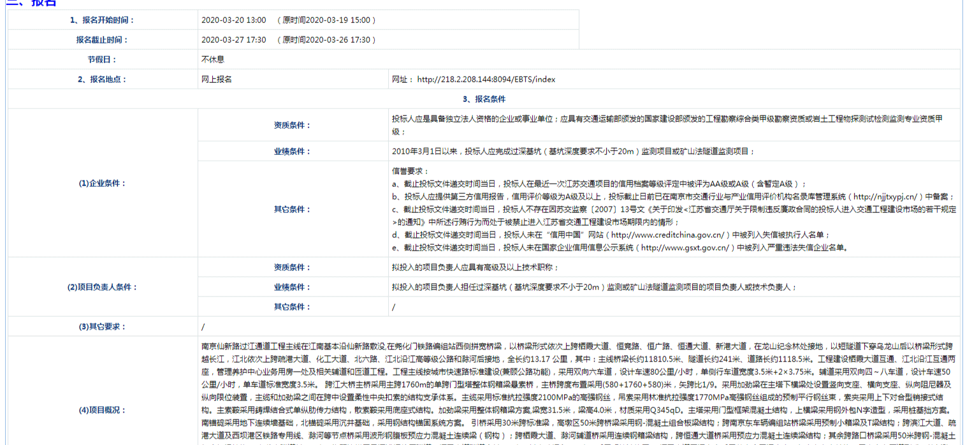Open the EBTS online registration URL
Image resolution: width=972 pixels, height=445 pixels.
[x=486, y=80]
